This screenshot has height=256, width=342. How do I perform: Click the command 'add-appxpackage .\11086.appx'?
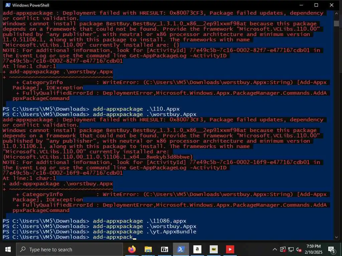click(140, 221)
